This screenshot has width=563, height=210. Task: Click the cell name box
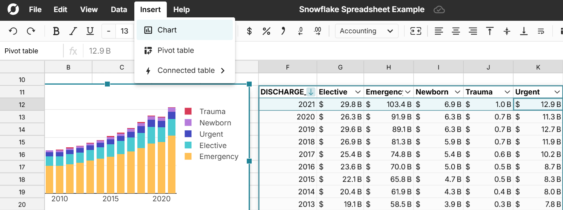(32, 51)
